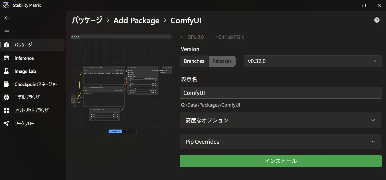Open the アウトプットブラウザ page

click(x=32, y=110)
